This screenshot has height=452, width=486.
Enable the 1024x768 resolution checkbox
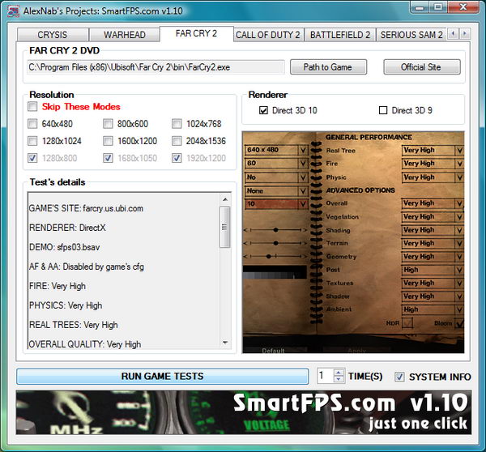point(177,124)
